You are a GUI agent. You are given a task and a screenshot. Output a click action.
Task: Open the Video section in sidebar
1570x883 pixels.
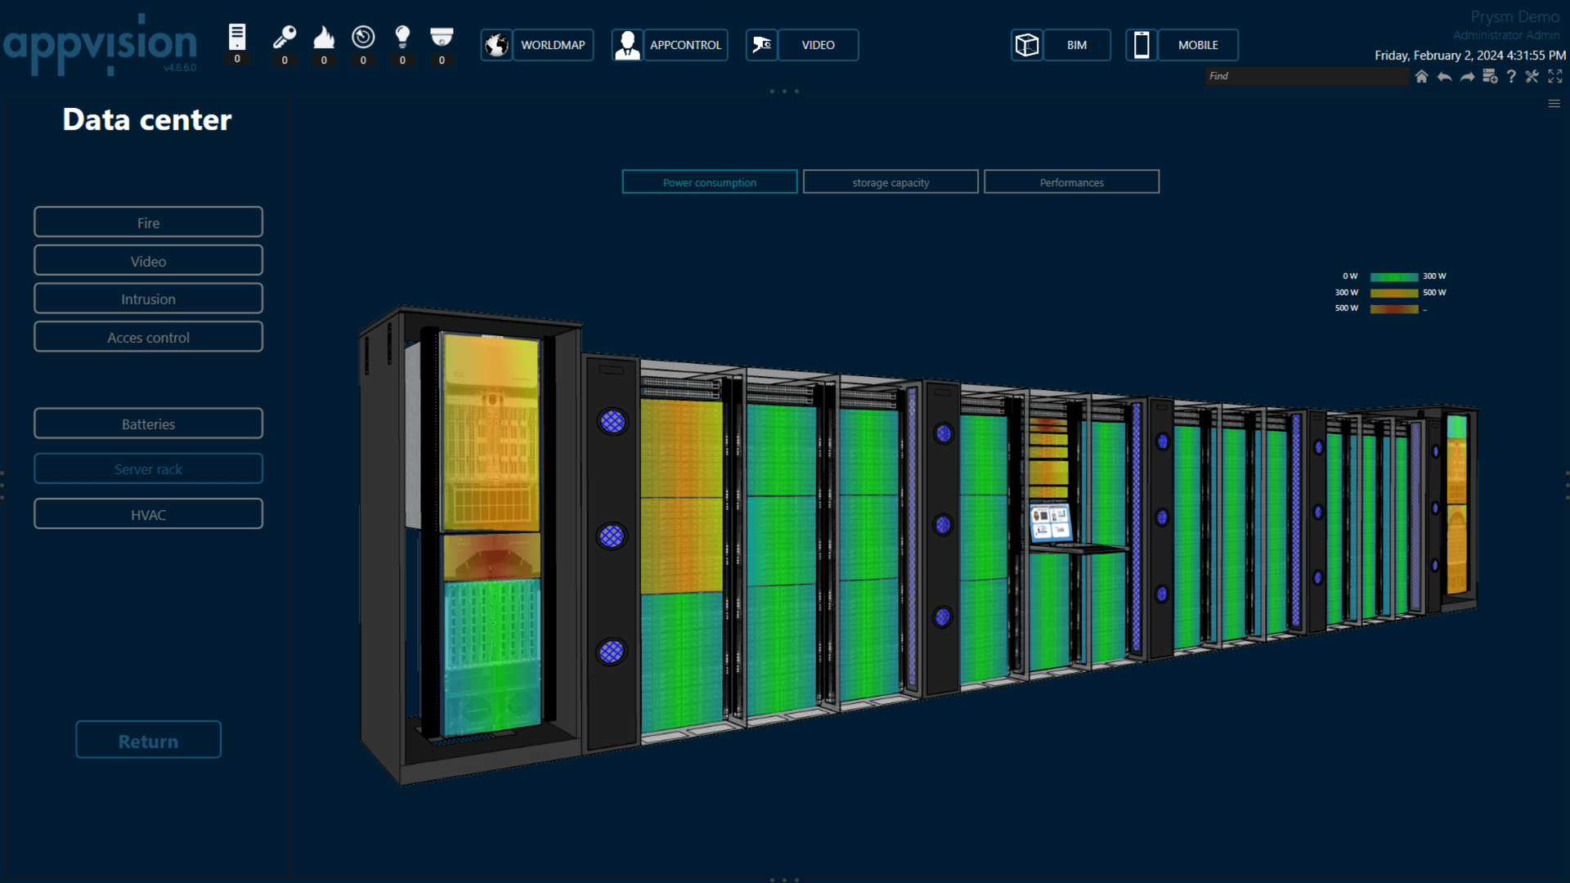[x=148, y=261]
